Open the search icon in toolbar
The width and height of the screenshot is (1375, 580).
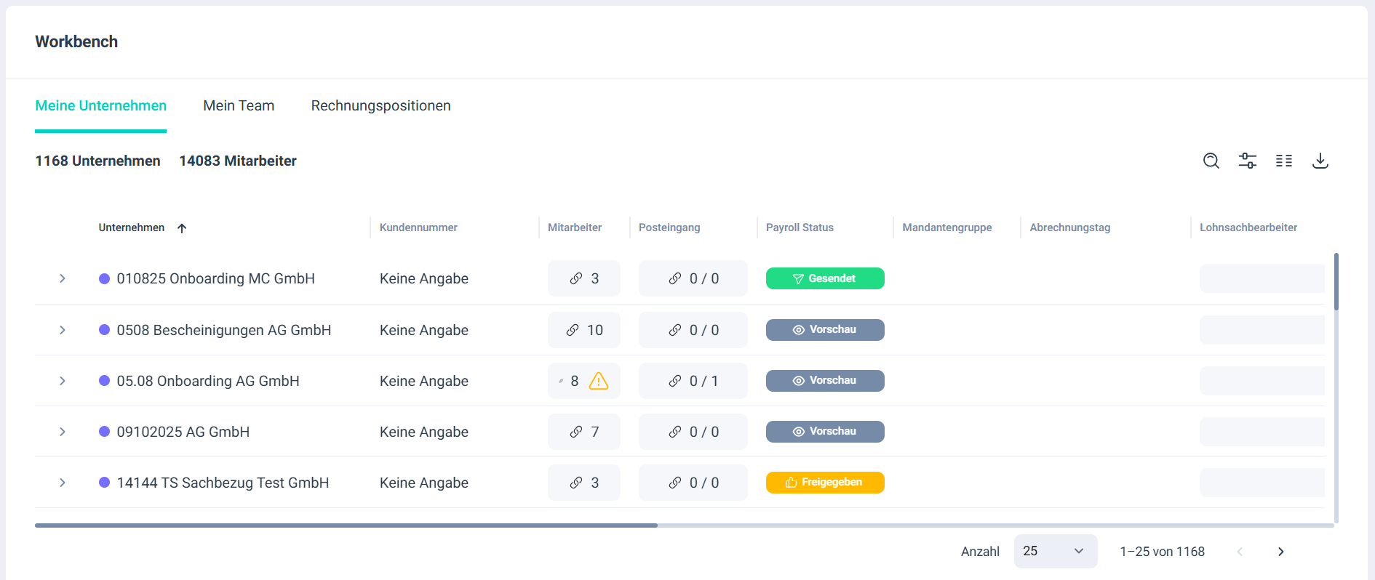click(x=1211, y=161)
